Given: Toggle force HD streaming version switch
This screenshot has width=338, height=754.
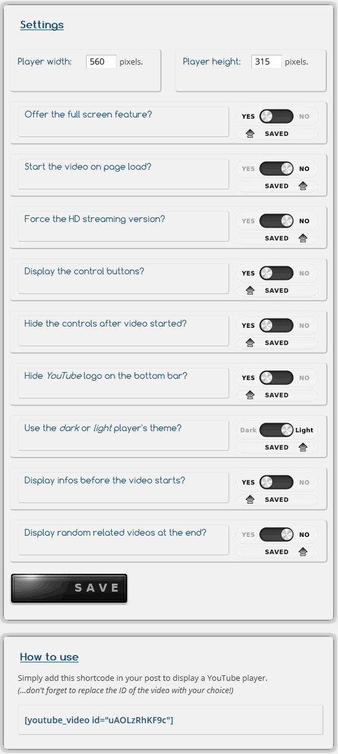Looking at the screenshot, I should 277,221.
